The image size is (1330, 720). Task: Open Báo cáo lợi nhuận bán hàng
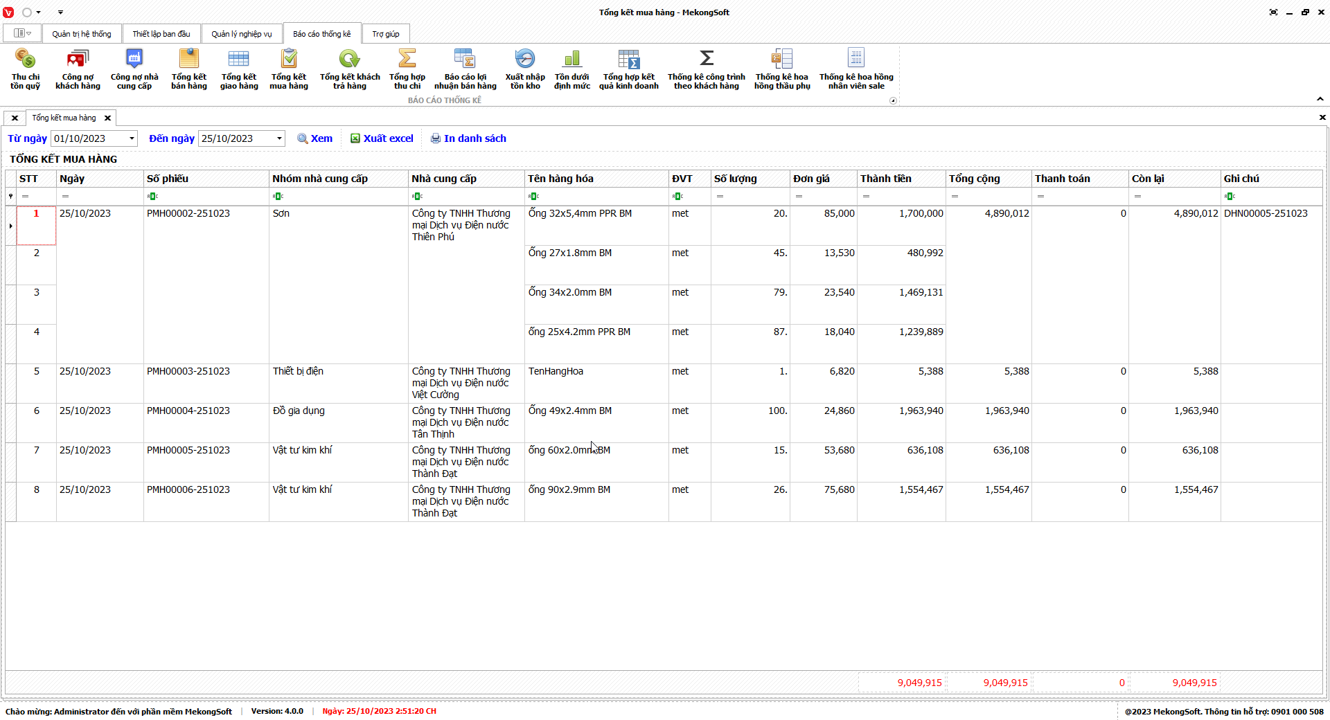(465, 69)
